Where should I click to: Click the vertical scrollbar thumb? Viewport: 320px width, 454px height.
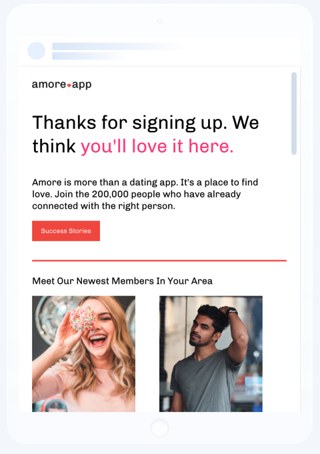click(294, 113)
